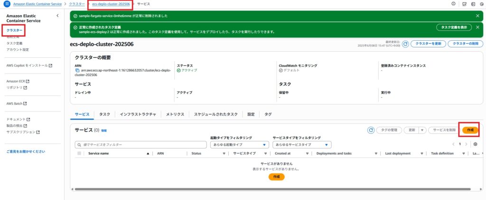Click the サービスを削除 button
Image resolution: width=486 pixels, height=200 pixels.
pos(444,130)
